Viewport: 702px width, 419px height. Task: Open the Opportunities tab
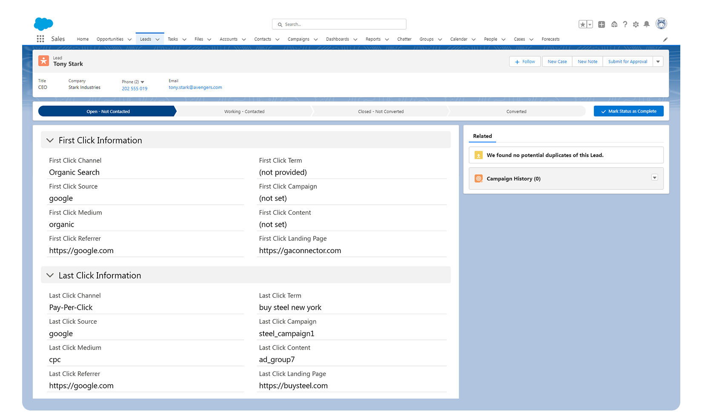pos(110,39)
